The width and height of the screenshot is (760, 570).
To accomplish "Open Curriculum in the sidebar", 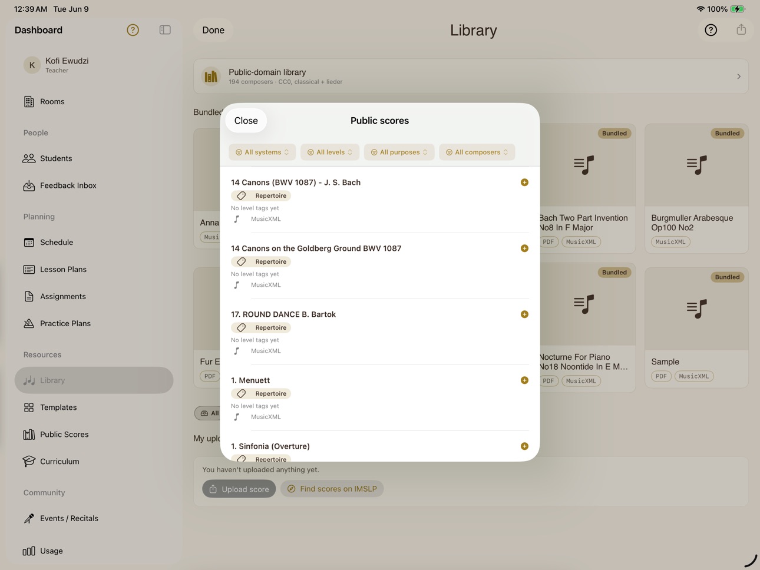I will click(x=94, y=462).
